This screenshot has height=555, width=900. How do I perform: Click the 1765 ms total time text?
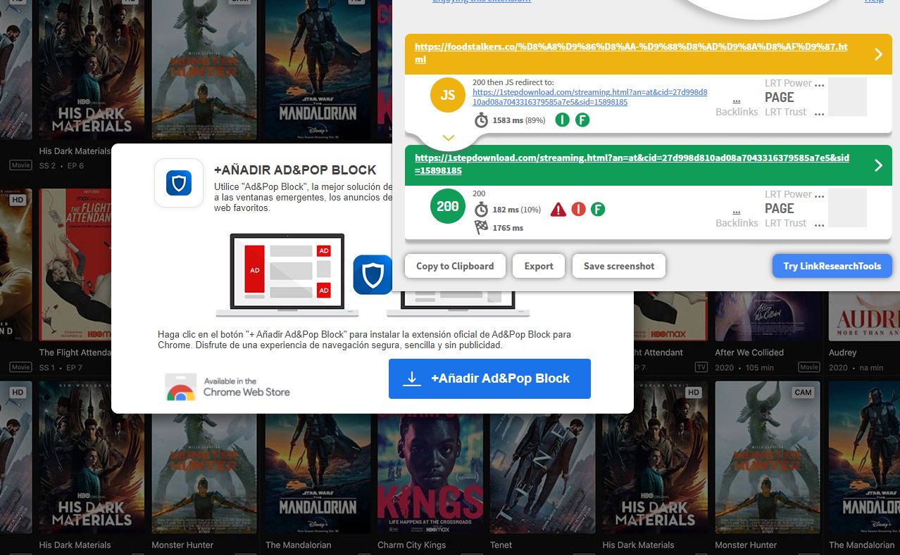[x=508, y=227]
